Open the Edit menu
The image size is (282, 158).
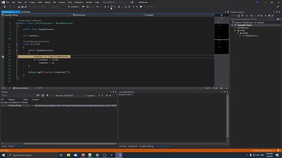click(14, 2)
